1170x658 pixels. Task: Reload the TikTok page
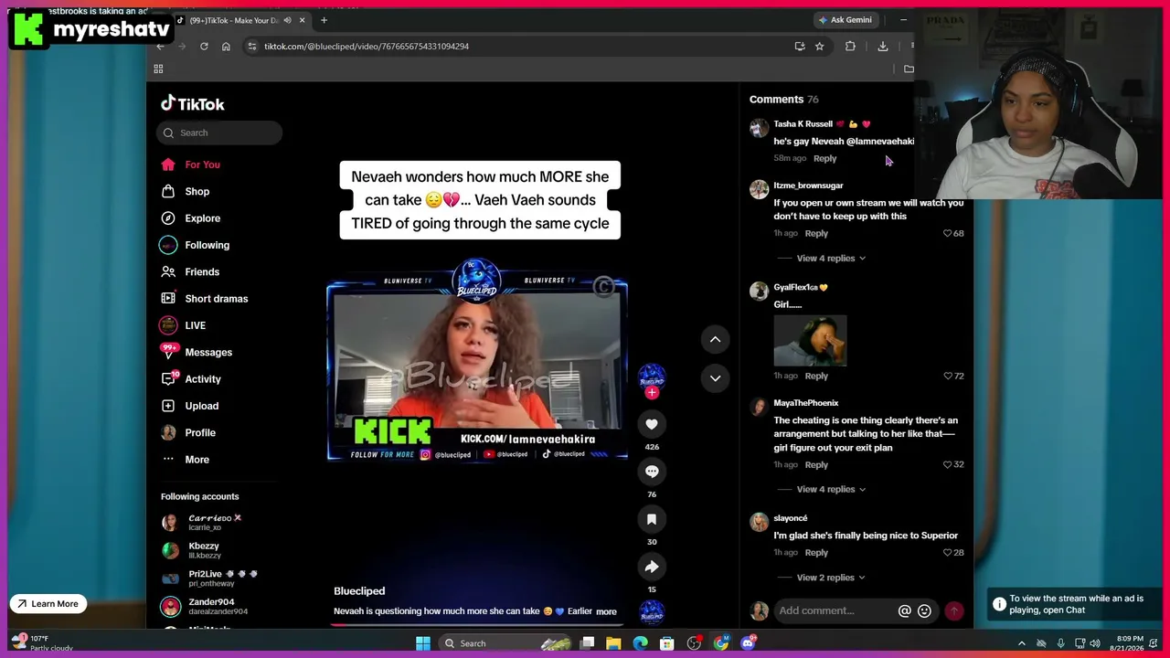(x=204, y=46)
